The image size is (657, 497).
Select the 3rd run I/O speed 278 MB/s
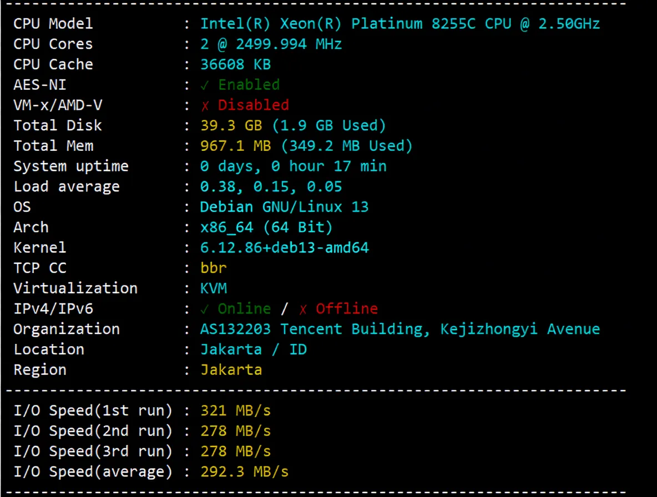coord(235,452)
